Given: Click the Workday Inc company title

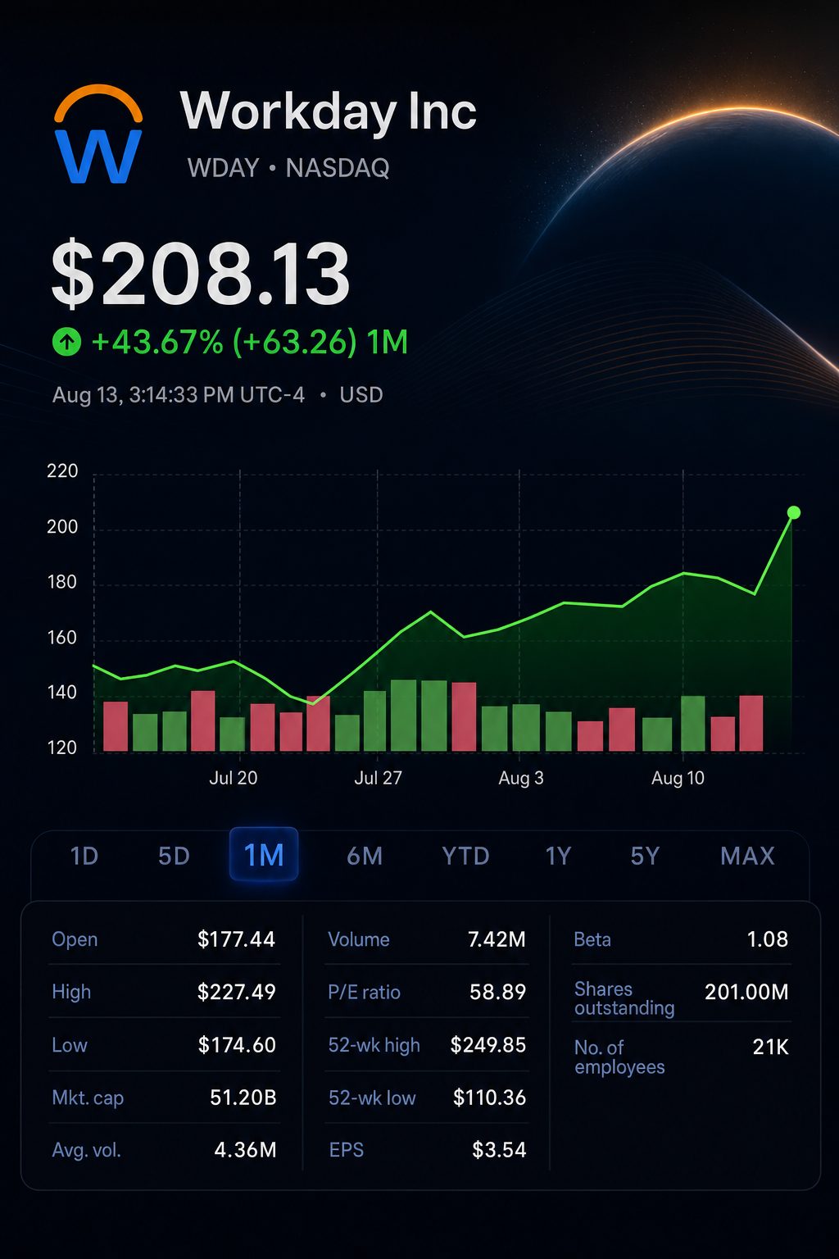Looking at the screenshot, I should coord(328,111).
